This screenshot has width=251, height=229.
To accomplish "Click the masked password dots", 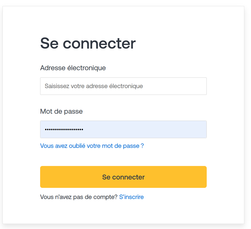I will (x=64, y=130).
